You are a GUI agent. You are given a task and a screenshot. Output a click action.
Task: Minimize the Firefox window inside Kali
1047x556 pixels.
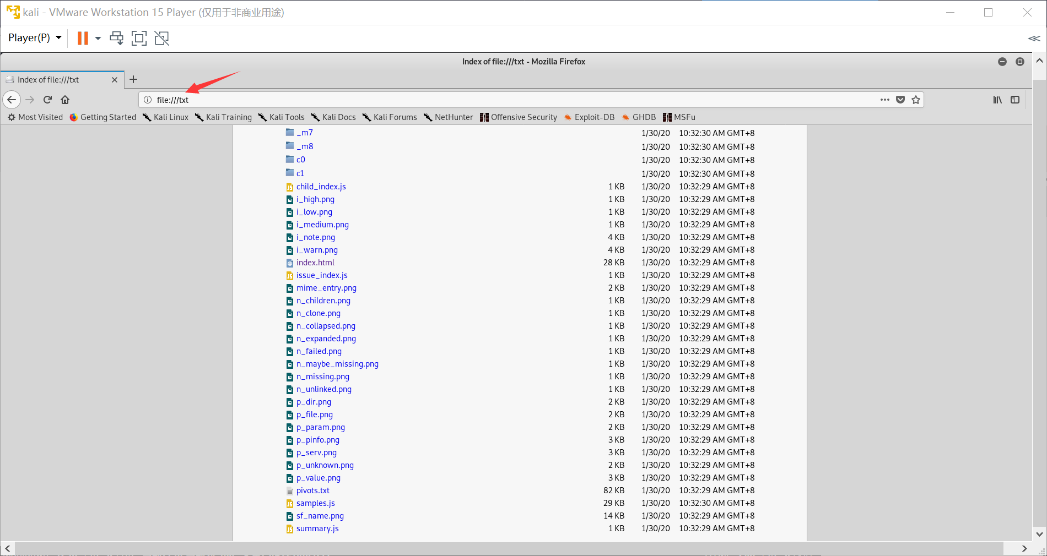1002,62
